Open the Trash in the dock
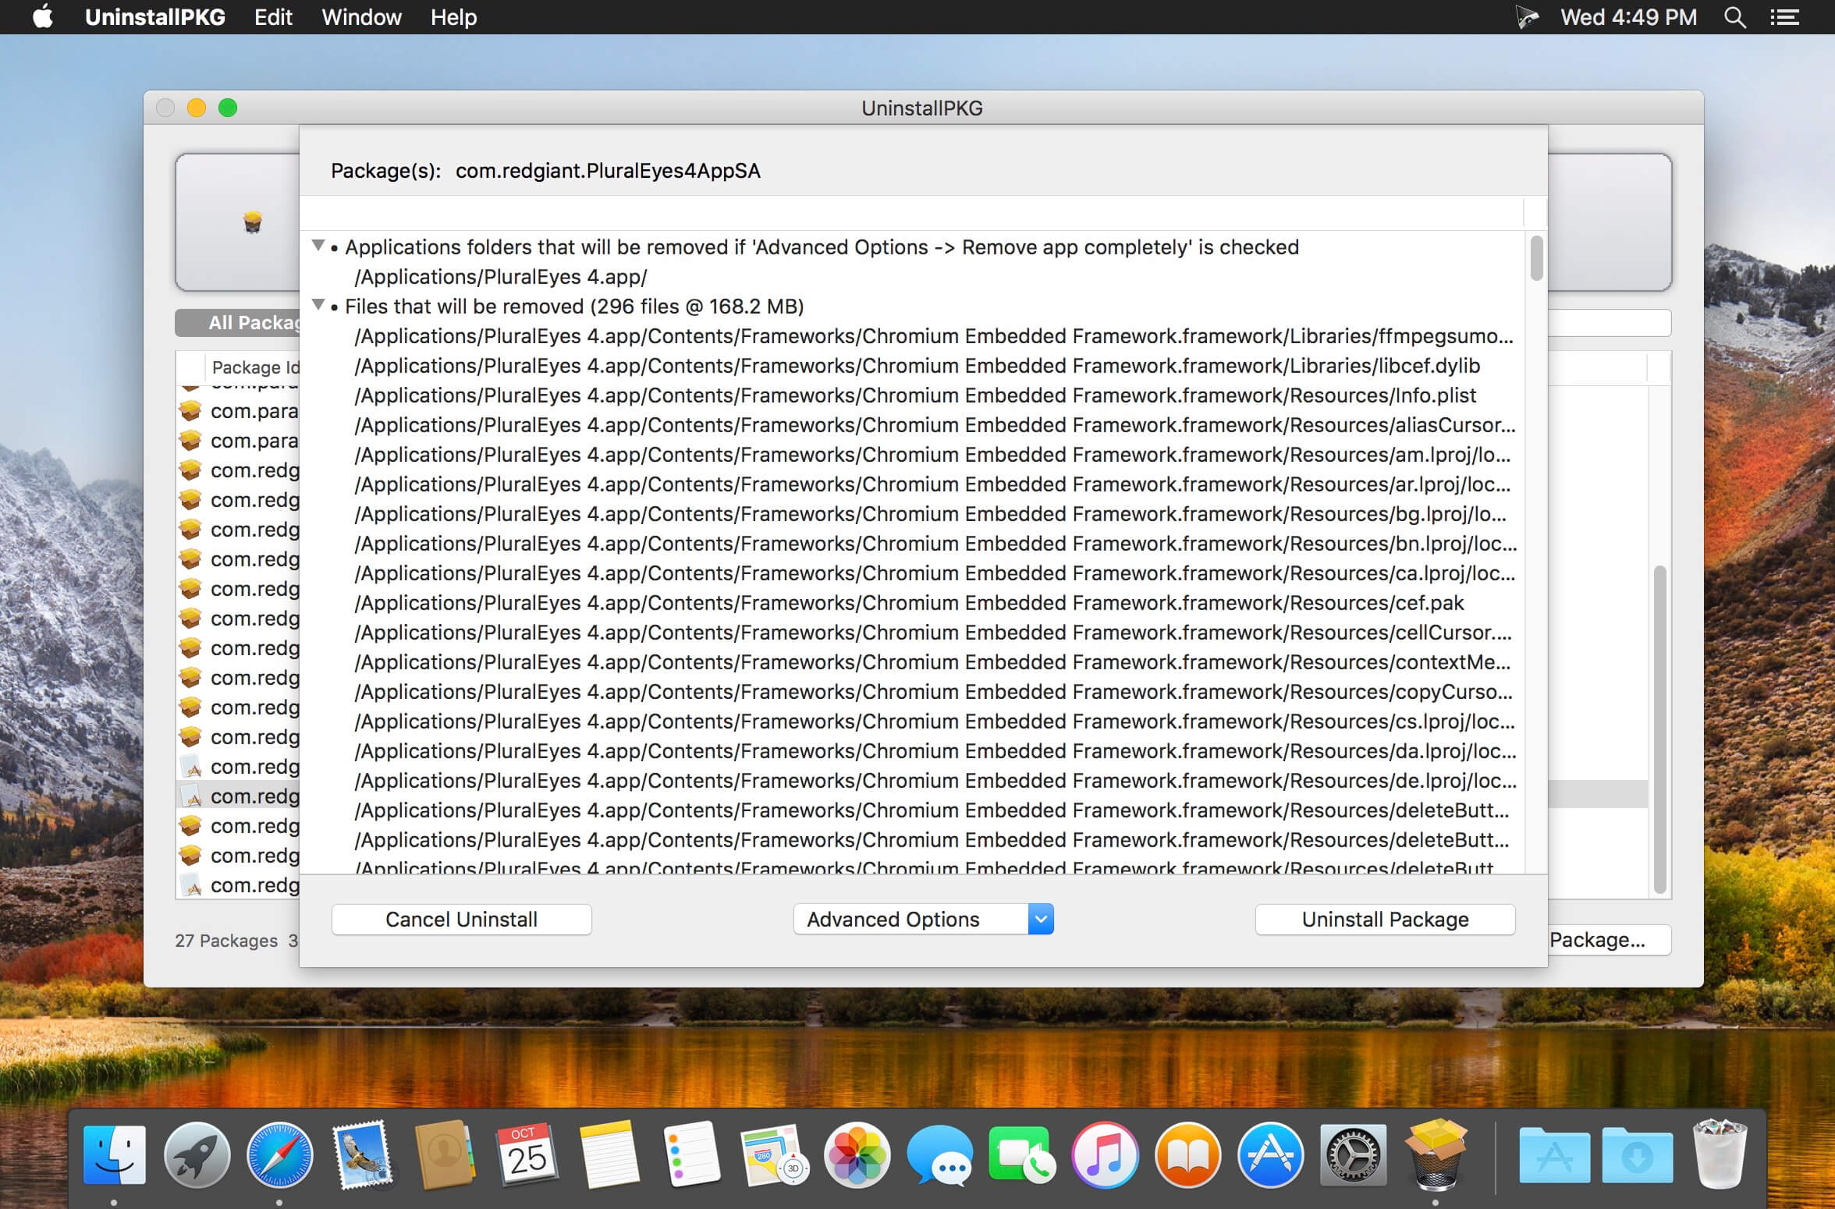Screen dimensions: 1835x1209 coord(1720,1154)
